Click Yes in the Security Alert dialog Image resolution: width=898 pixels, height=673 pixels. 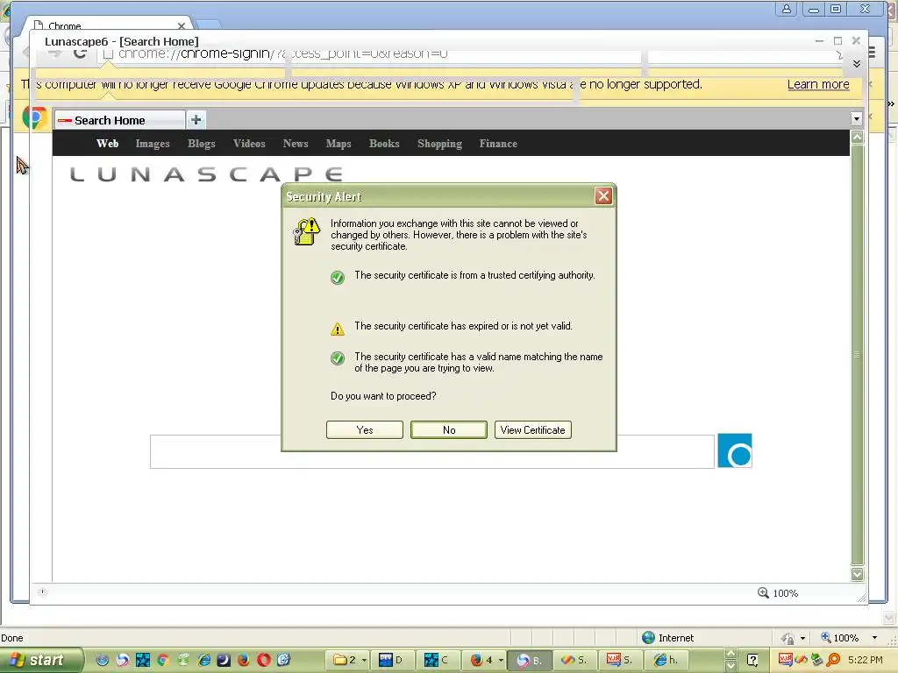(364, 429)
